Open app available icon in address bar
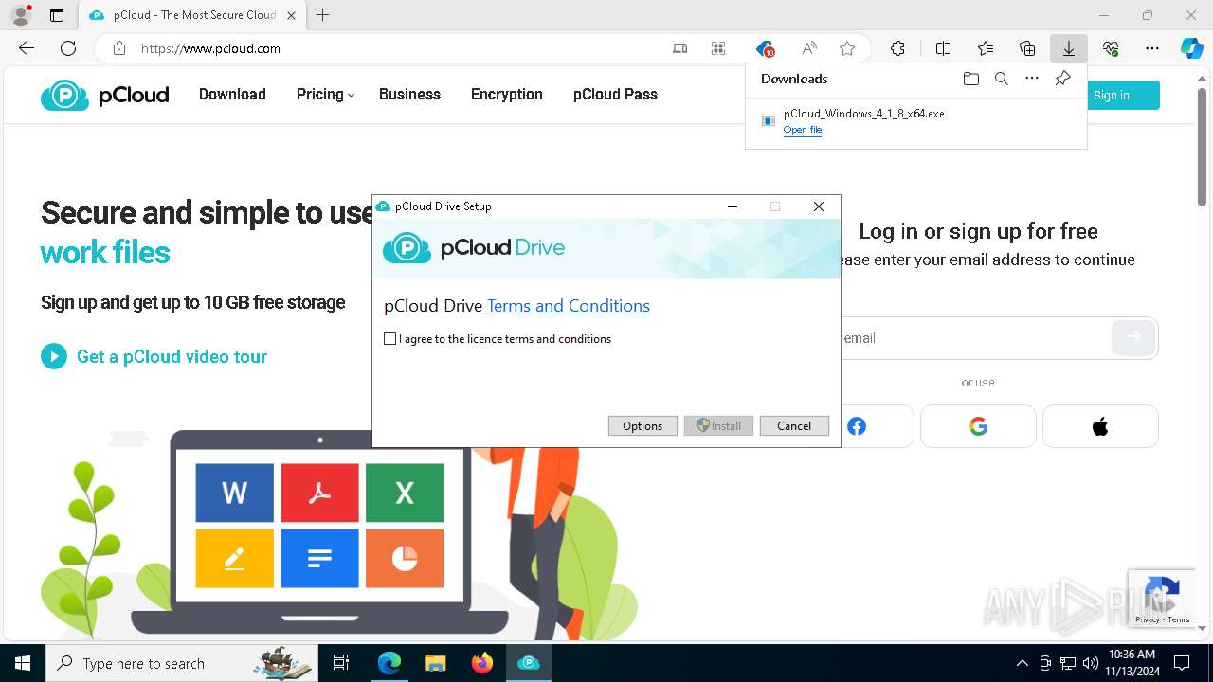This screenshot has height=682, width=1213. 679,48
